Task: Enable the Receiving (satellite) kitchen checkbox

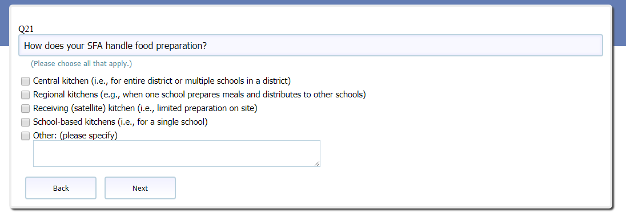Action: (x=26, y=108)
